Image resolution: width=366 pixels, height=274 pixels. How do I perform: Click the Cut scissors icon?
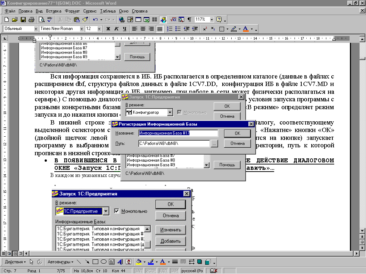60,20
